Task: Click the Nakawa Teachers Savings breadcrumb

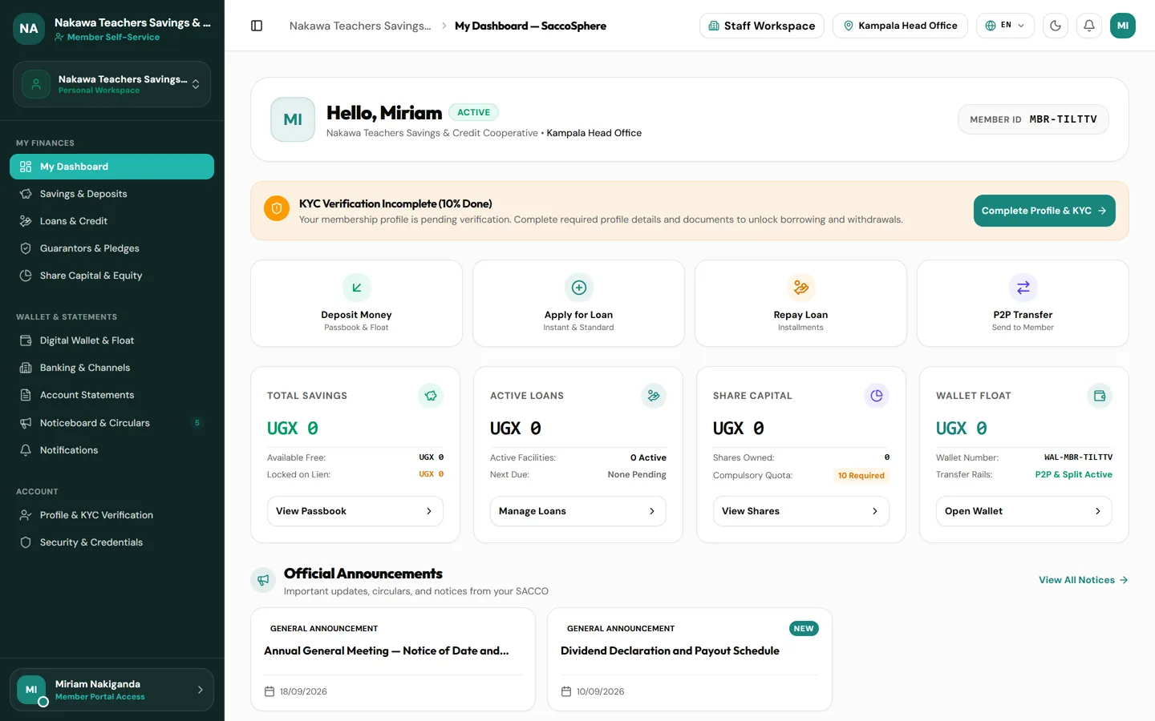Action: 360,26
